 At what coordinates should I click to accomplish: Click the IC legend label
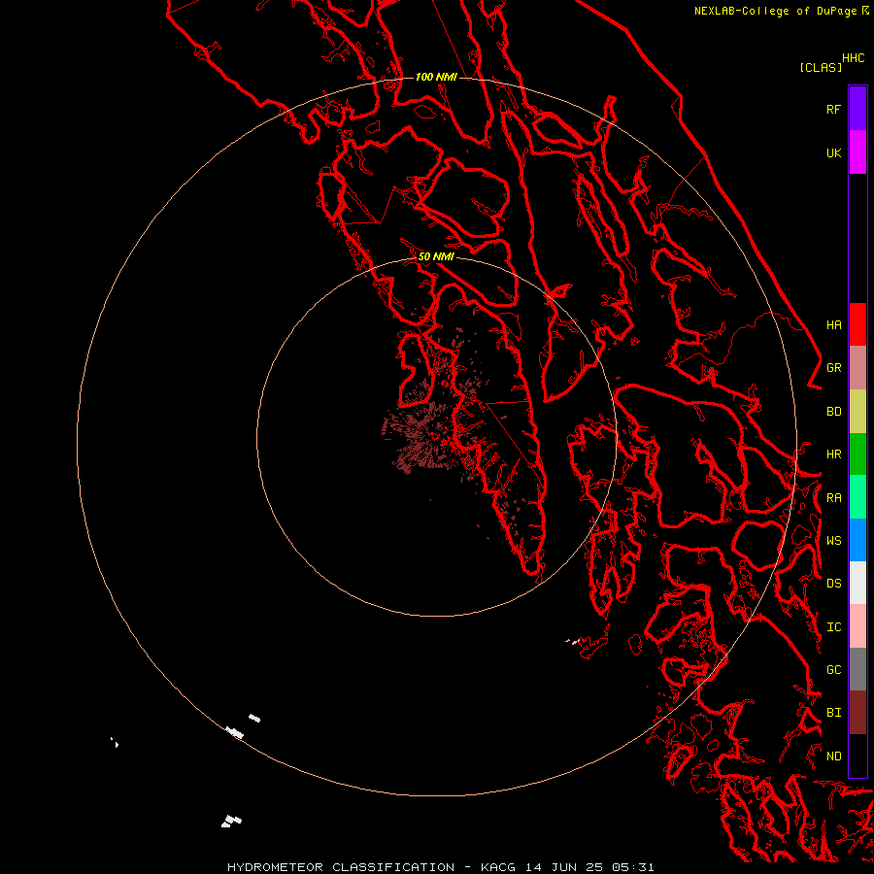[x=833, y=627]
